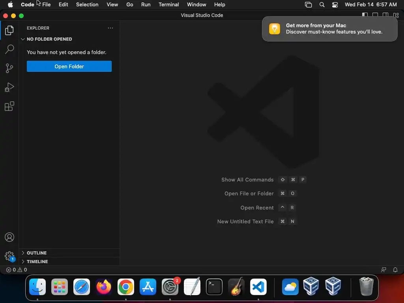The image size is (404, 303).
Task: Open GarageBand from the Dock
Action: click(236, 287)
